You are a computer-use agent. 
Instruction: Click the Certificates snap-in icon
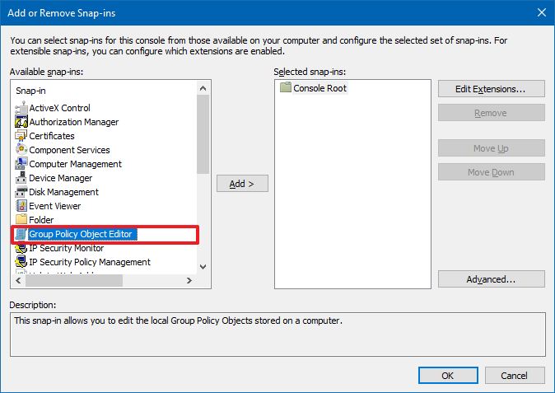click(21, 136)
